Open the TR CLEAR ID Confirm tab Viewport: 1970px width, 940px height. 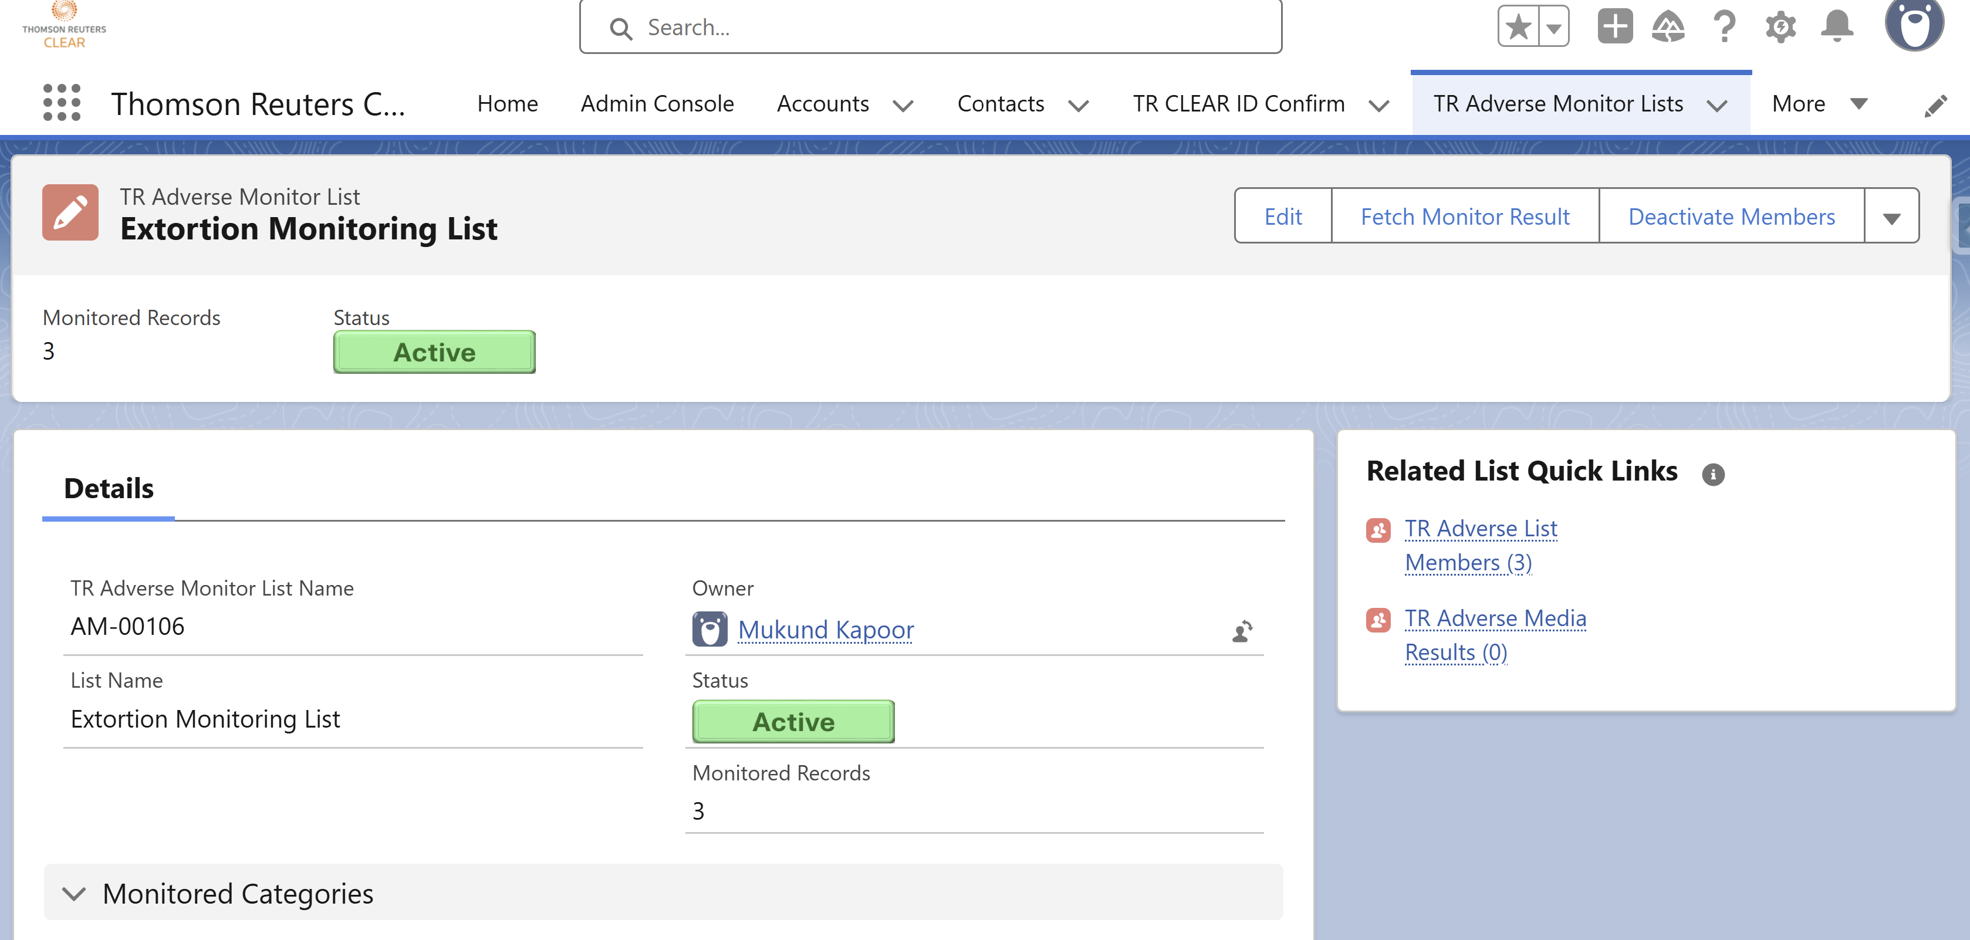click(1238, 103)
